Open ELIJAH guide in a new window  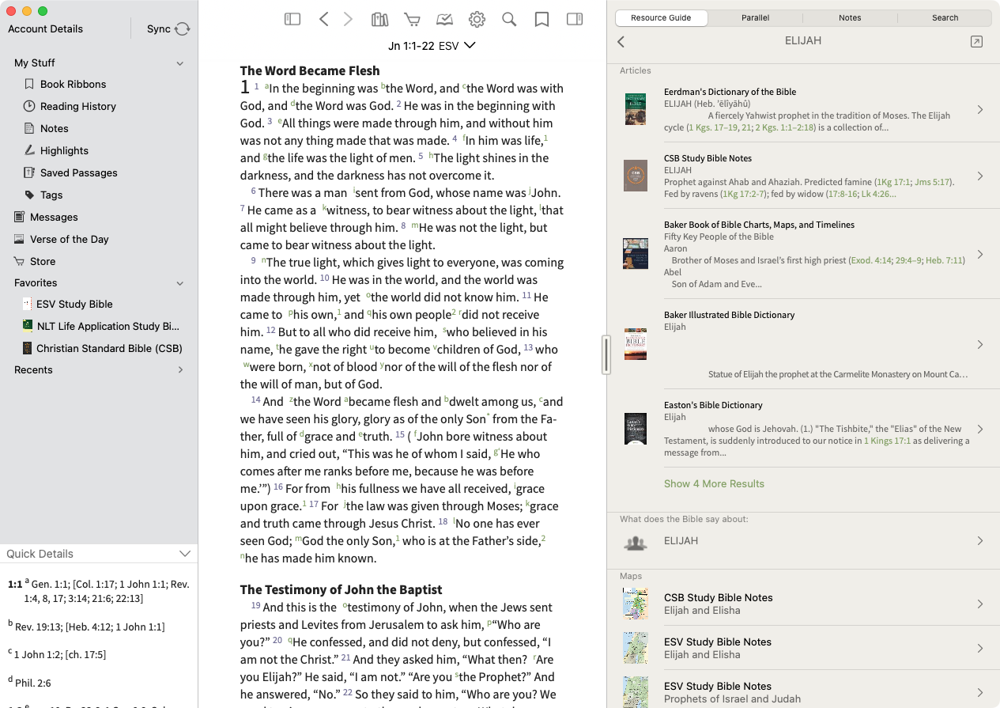[976, 42]
